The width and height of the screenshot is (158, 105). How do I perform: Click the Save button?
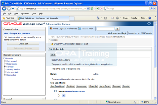pyautogui.click(x=53, y=55)
